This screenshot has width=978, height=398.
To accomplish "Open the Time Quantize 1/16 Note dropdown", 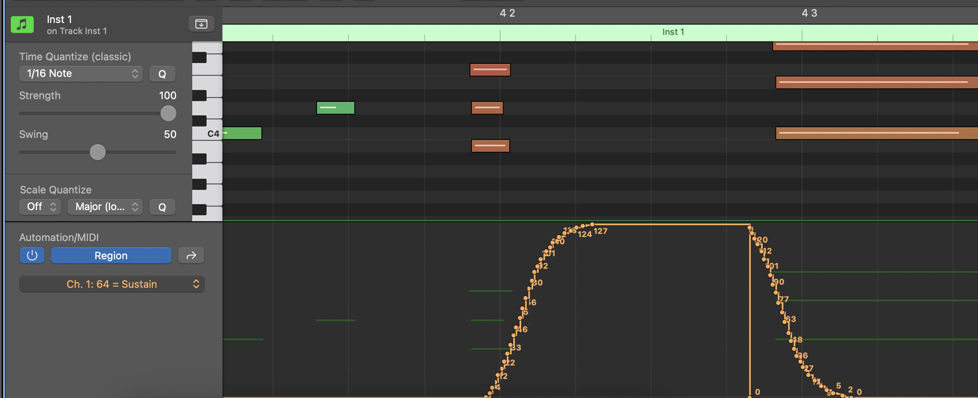I will coord(81,74).
